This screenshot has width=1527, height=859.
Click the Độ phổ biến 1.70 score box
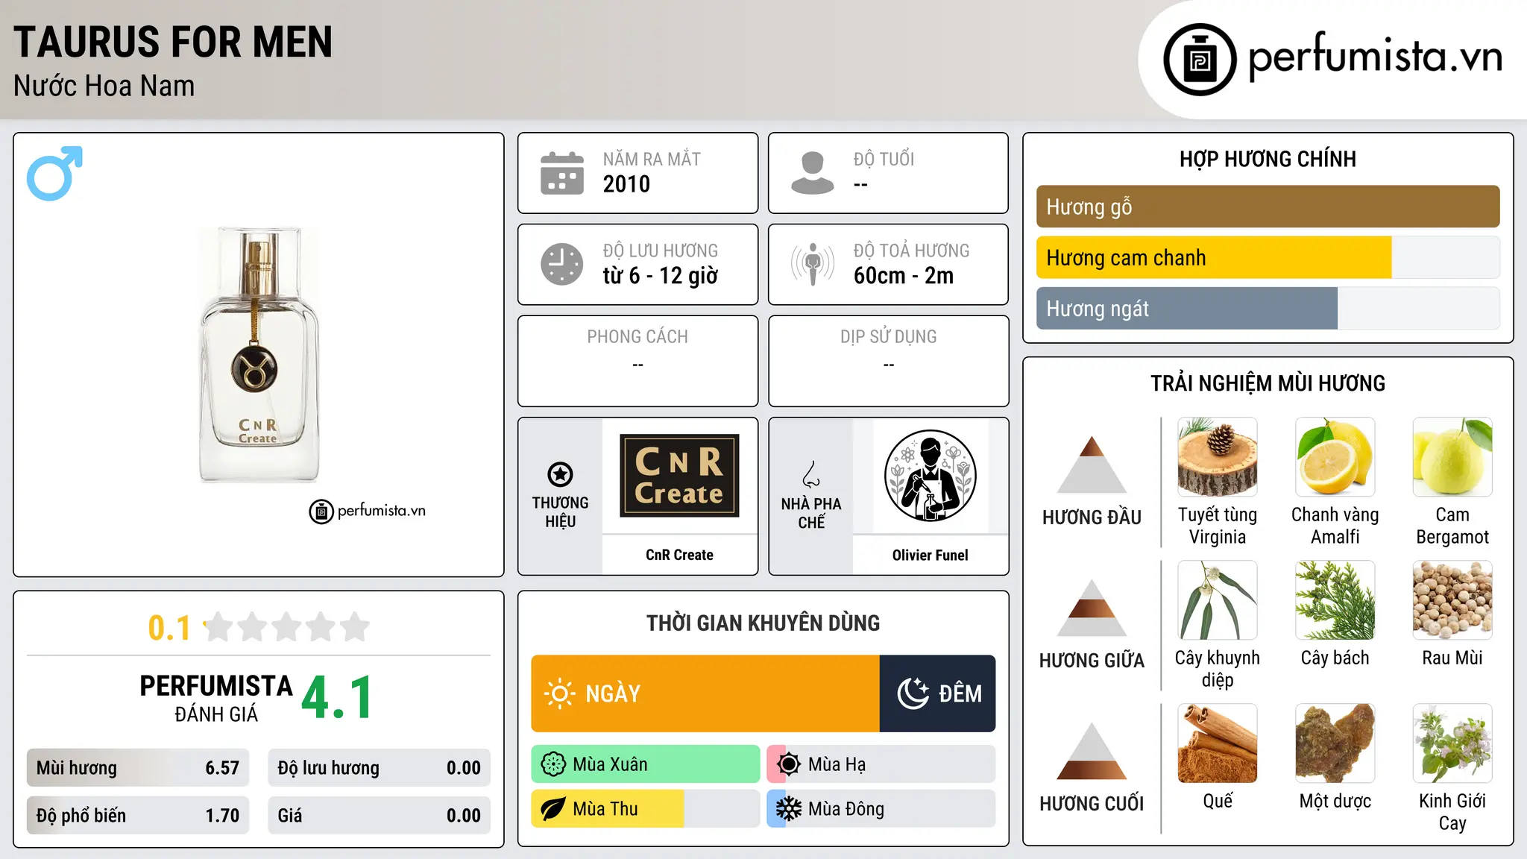tap(138, 816)
